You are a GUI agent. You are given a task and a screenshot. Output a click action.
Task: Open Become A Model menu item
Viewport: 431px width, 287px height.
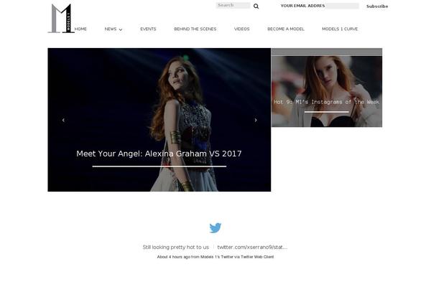(286, 29)
